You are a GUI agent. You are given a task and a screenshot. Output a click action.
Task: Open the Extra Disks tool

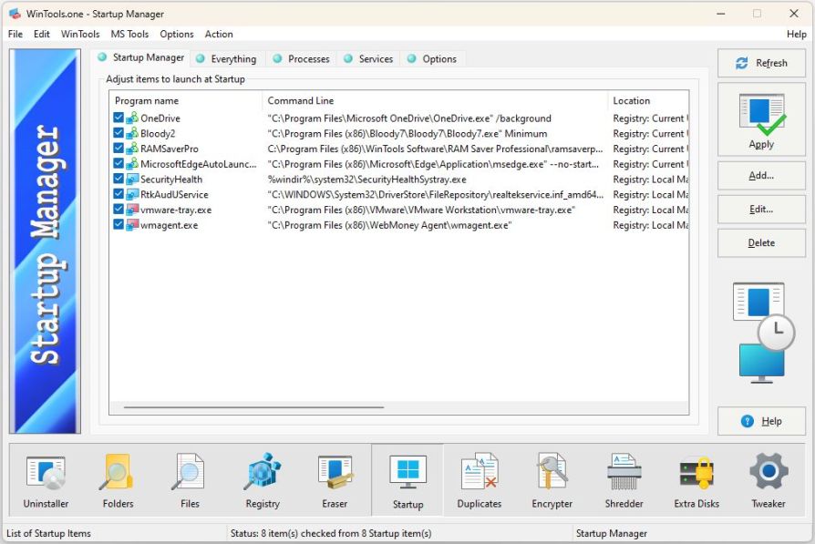tap(696, 480)
